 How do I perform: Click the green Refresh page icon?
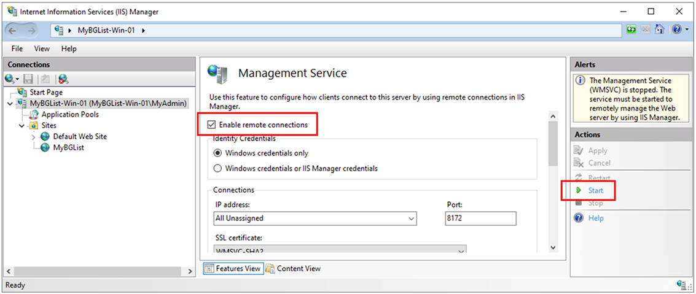(631, 29)
